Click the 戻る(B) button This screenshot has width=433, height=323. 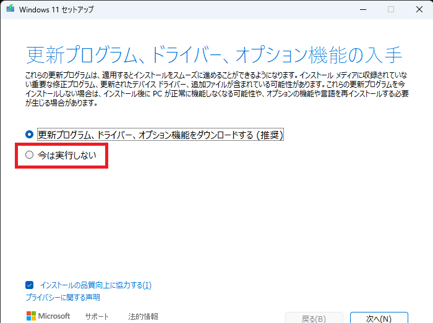click(314, 318)
